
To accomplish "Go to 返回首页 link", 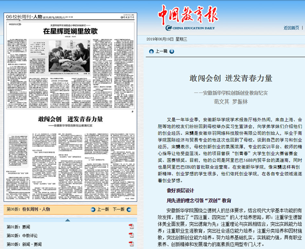I will (x=291, y=27).
